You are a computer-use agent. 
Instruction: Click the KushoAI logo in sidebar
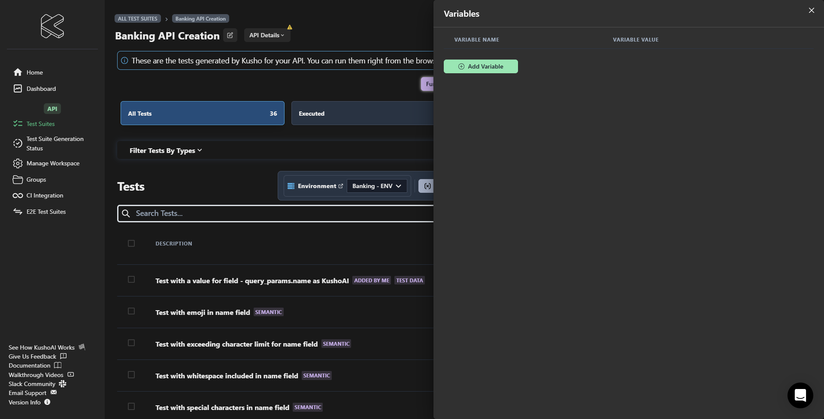[x=52, y=26]
